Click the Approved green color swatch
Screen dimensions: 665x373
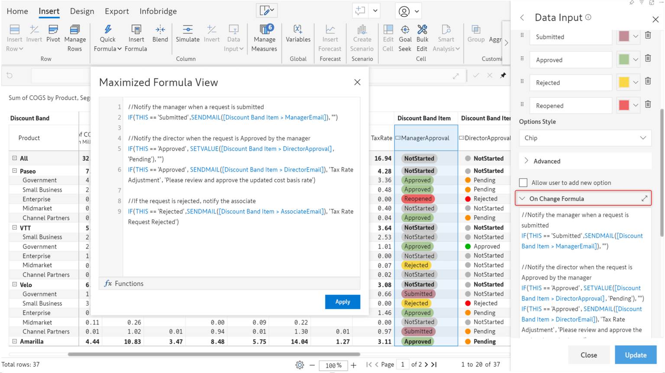(x=624, y=60)
